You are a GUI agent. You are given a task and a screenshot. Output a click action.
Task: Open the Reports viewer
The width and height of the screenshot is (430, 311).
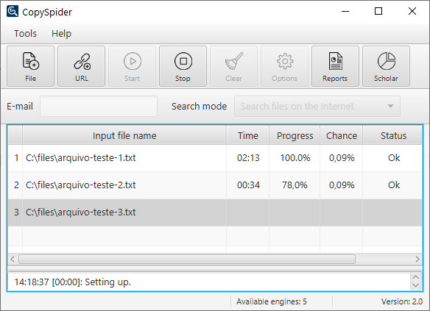pos(335,66)
